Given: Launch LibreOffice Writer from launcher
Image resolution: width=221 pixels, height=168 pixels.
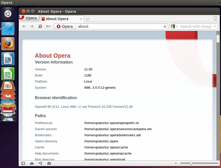Looking at the screenshot, I should [8, 59].
